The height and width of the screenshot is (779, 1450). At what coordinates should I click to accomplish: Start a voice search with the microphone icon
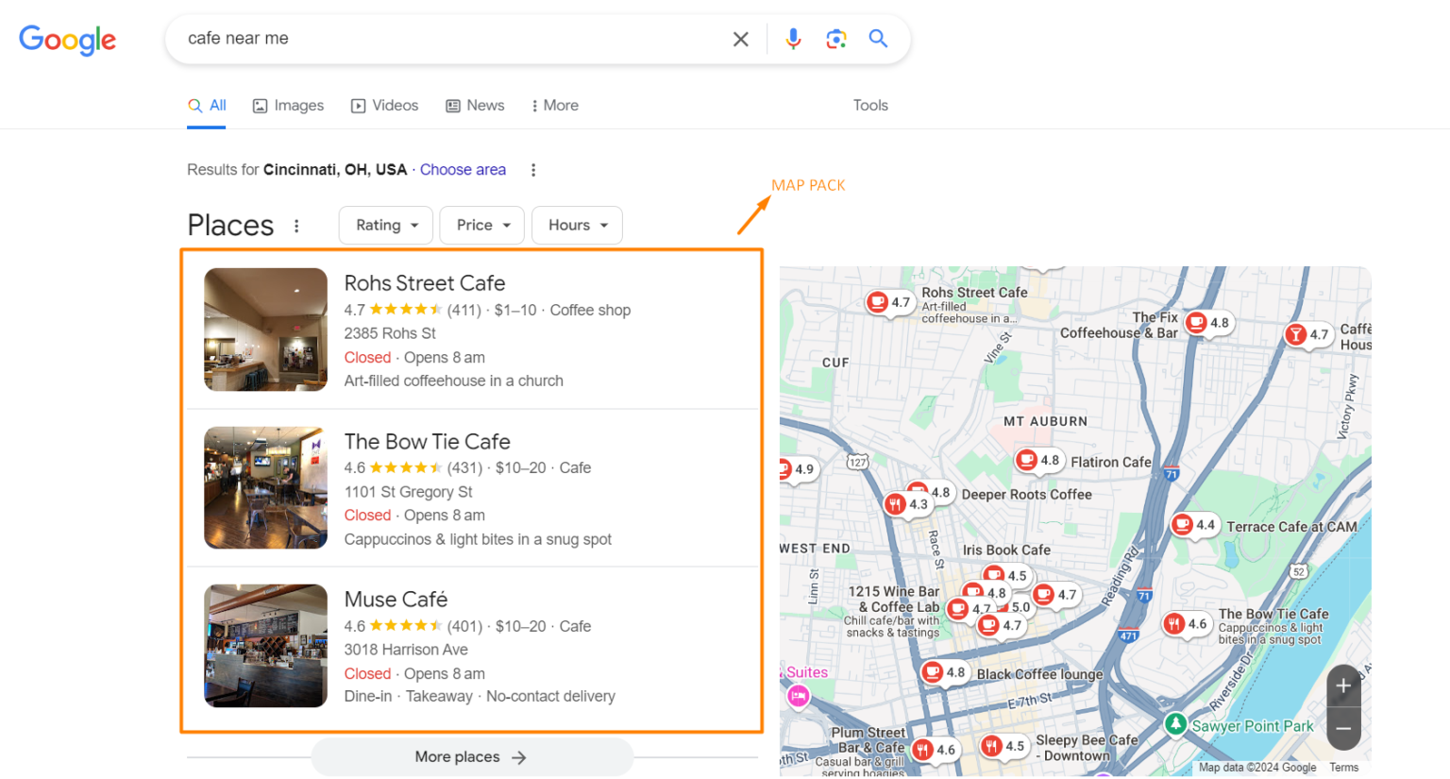[x=793, y=39]
